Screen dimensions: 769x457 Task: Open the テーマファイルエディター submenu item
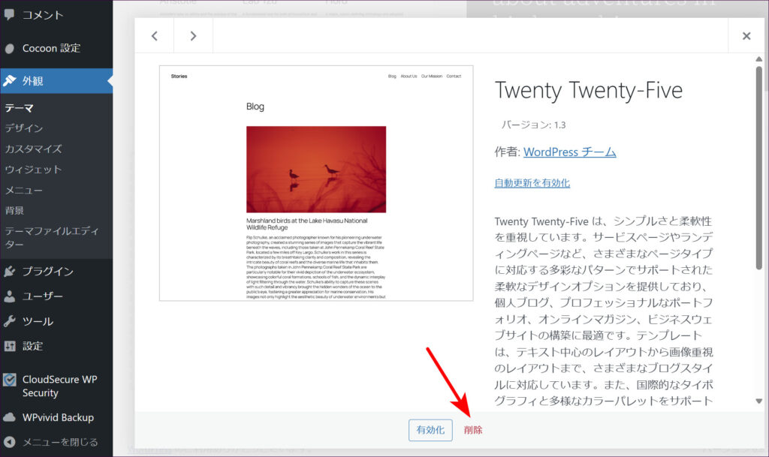coord(51,237)
